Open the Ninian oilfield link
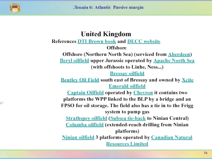 [x=78, y=137]
